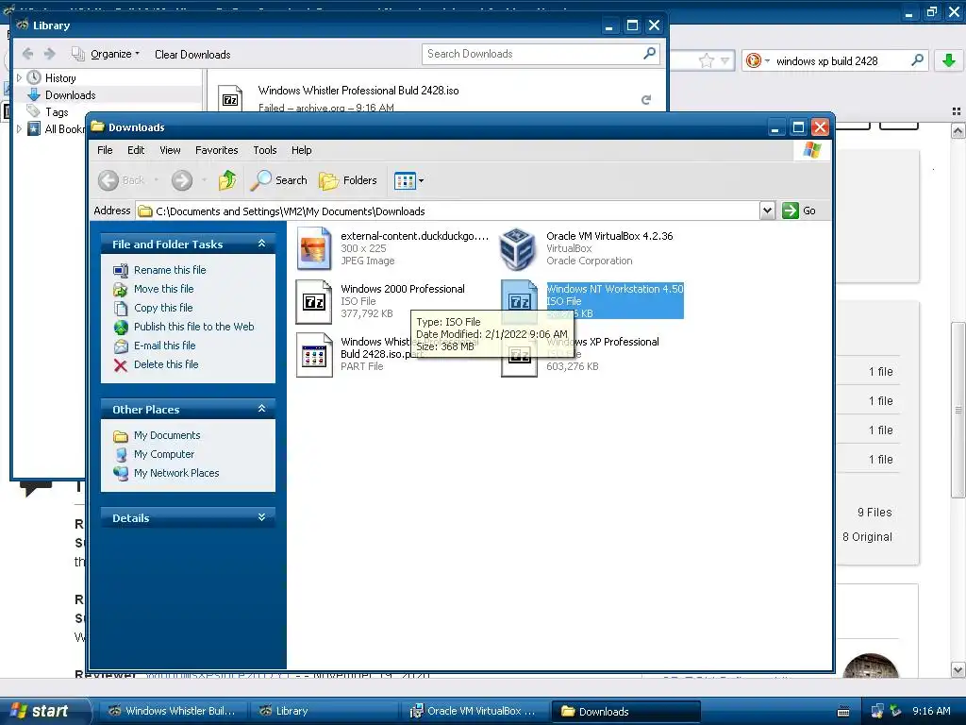Click the Search Downloads field in Library
This screenshot has height=725, width=966.
click(x=531, y=54)
